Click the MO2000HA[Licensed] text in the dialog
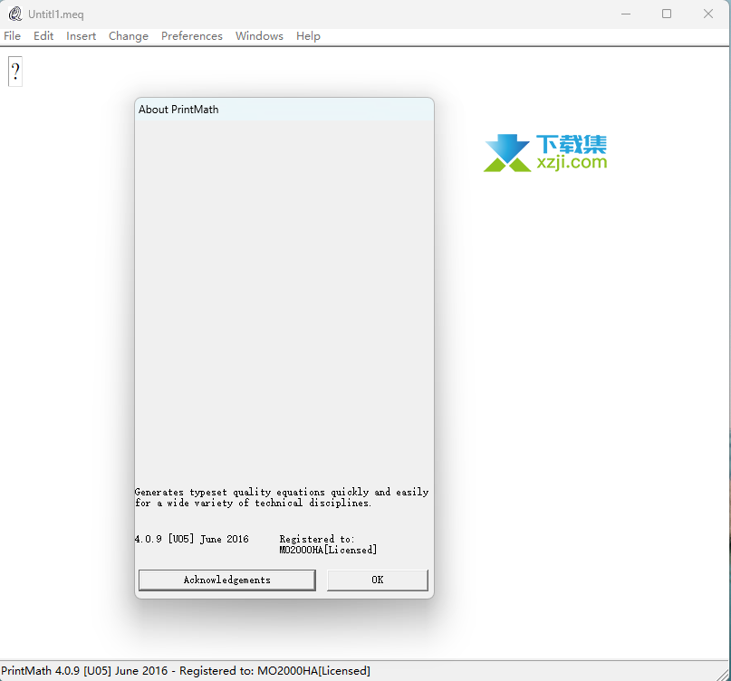Image resolution: width=731 pixels, height=681 pixels. 328,550
